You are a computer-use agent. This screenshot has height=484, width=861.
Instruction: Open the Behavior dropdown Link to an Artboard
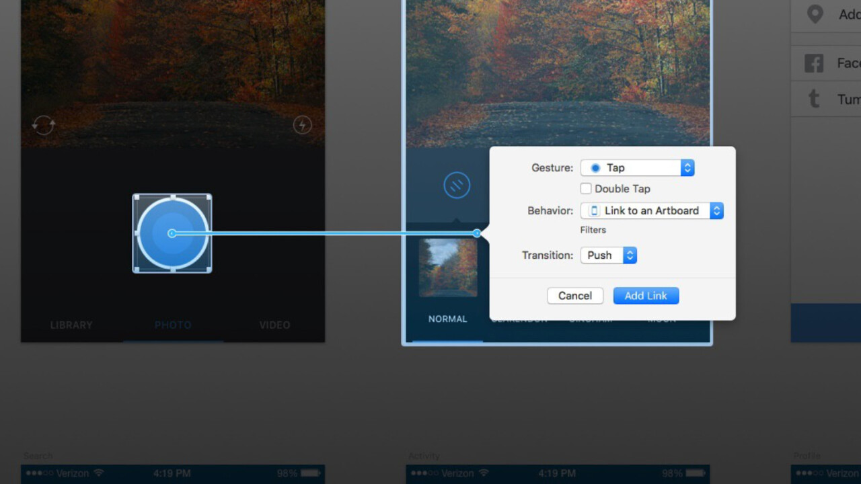(651, 211)
